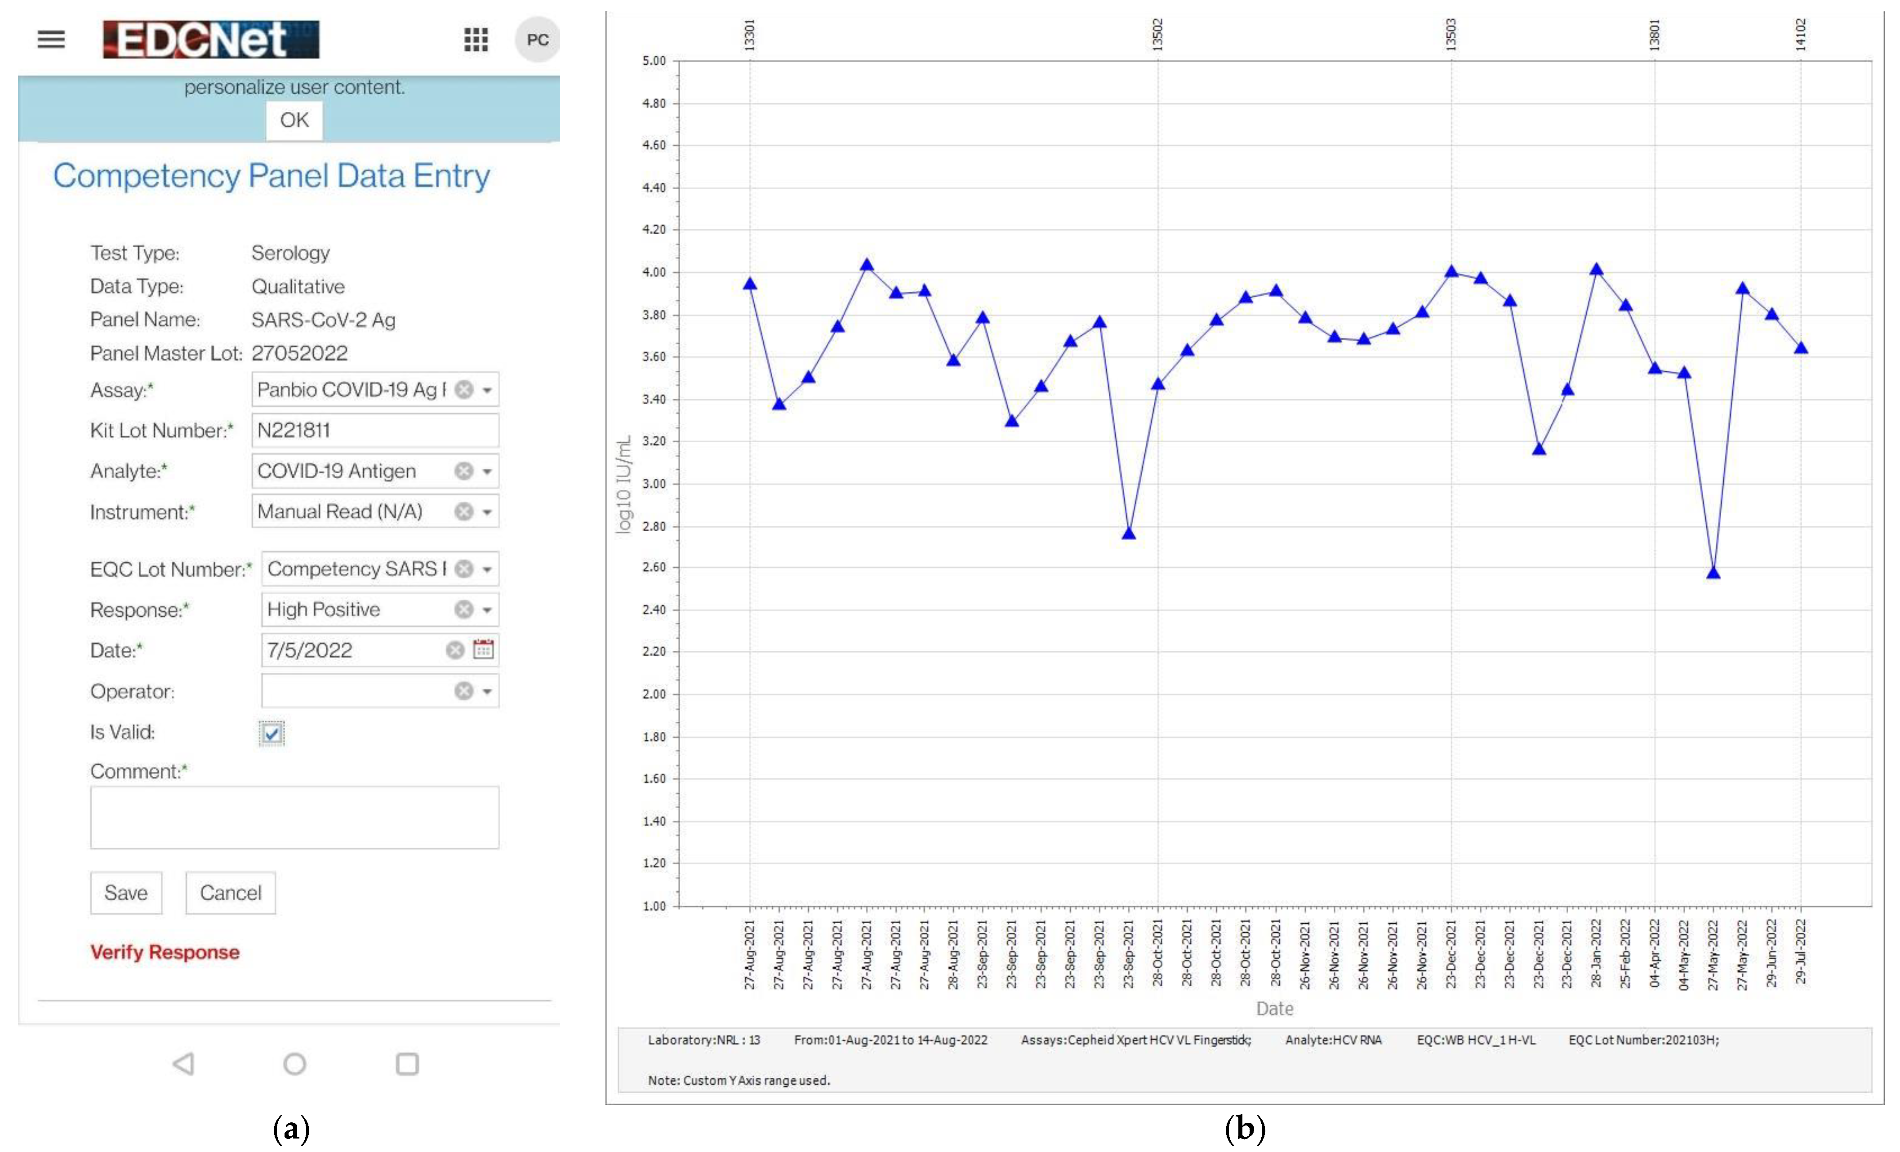Click the PC user avatar

[538, 39]
